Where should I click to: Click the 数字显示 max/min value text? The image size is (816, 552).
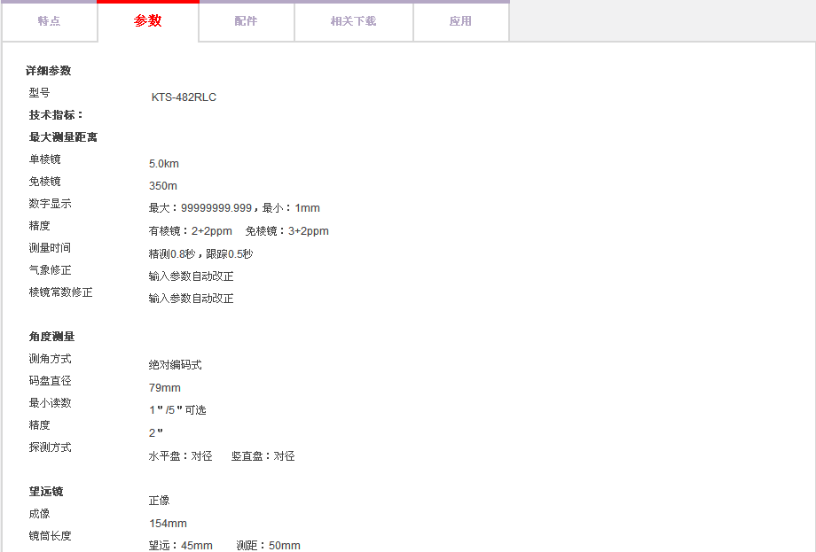tap(234, 208)
